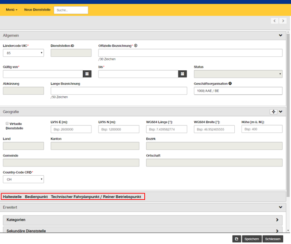
Task: Expand the Kategorien panel
Action: pos(143,220)
